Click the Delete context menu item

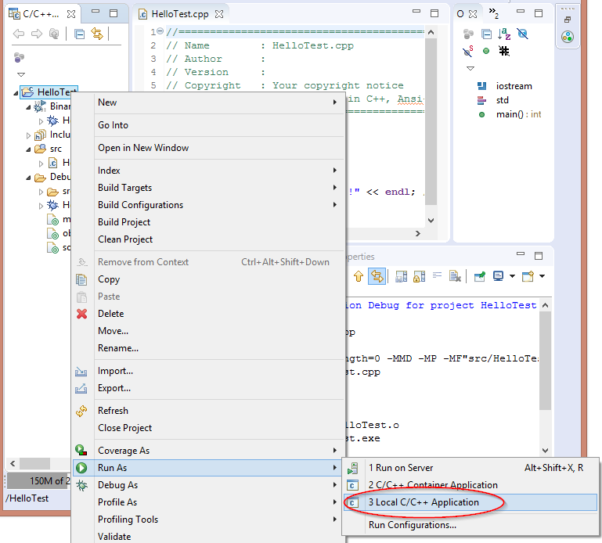tap(110, 314)
